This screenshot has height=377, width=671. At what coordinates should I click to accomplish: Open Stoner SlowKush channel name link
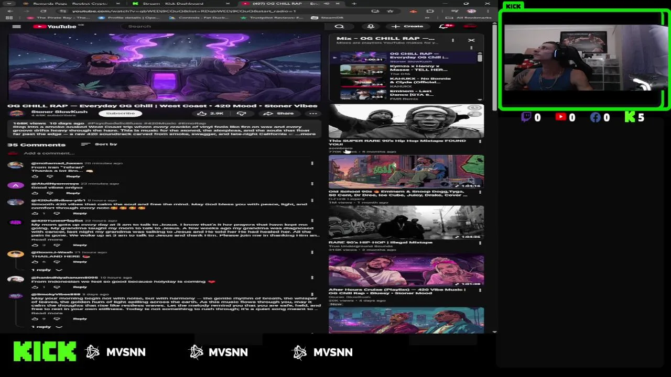(x=59, y=112)
